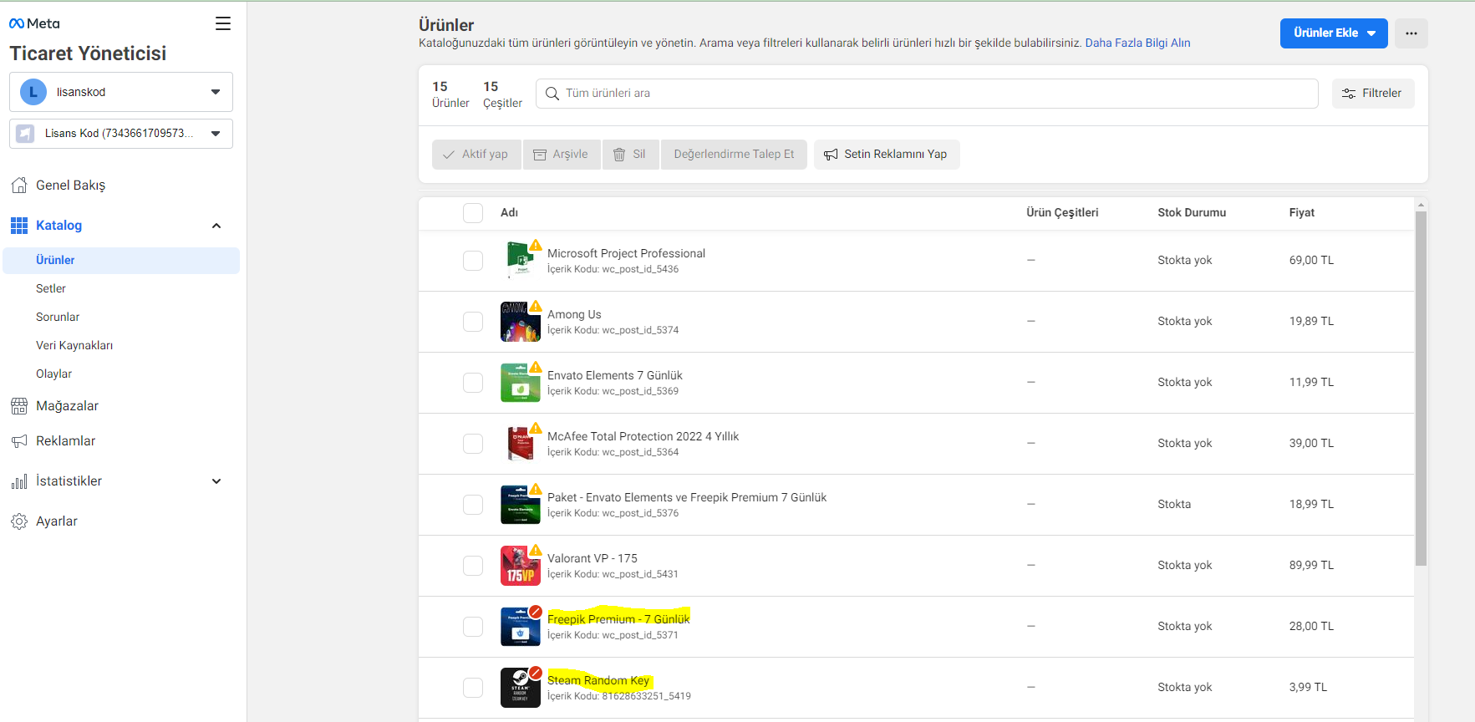Open Genel Bakış in the sidebar
1475x722 pixels.
tap(71, 186)
